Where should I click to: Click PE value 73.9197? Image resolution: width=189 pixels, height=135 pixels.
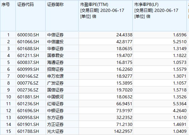coord(124,111)
